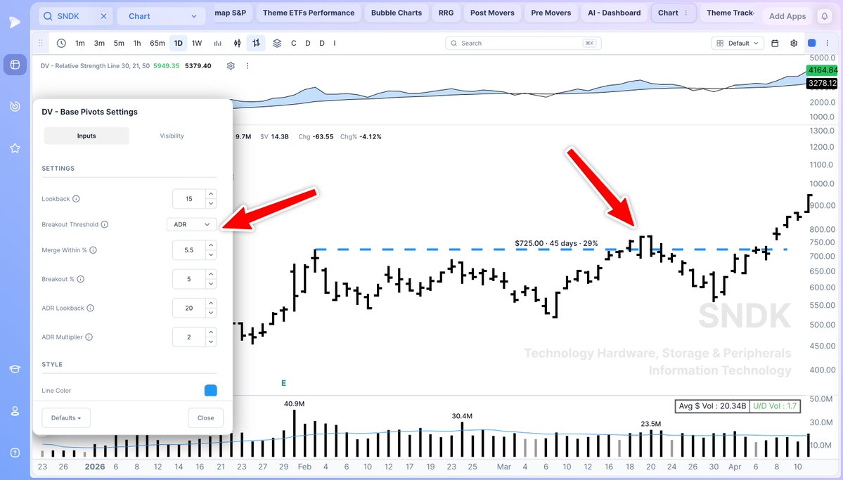Select the candlestick chart-type icon
This screenshot has width=843, height=480.
pos(237,43)
